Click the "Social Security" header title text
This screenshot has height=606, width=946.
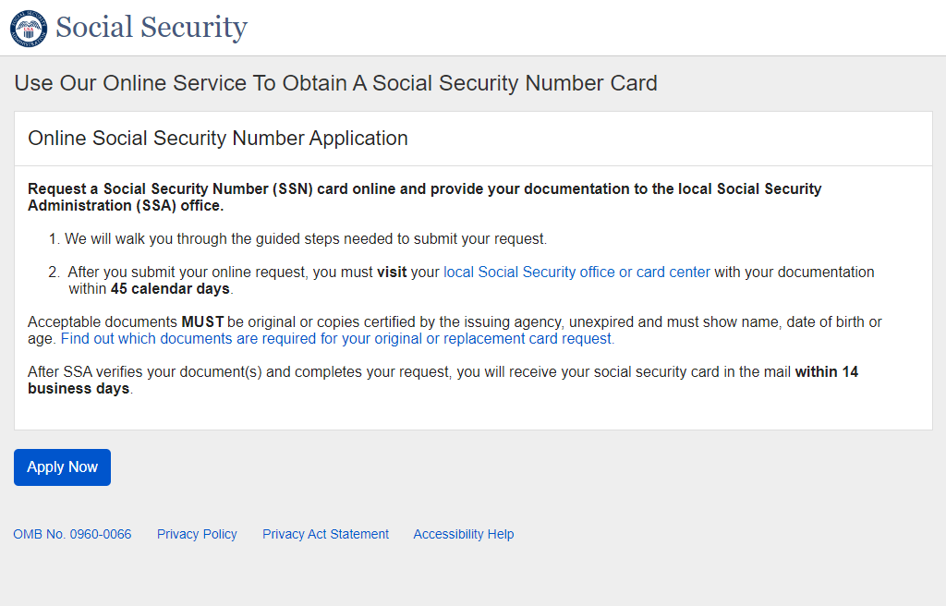[x=152, y=28]
